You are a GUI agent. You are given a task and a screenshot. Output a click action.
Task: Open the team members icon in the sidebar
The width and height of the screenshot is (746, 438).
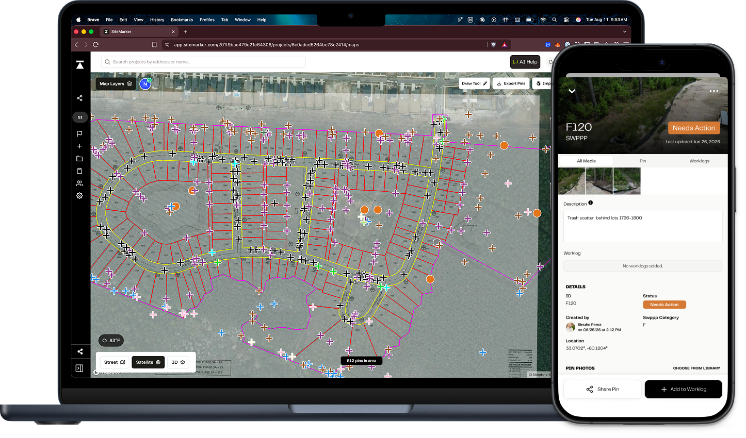point(79,183)
